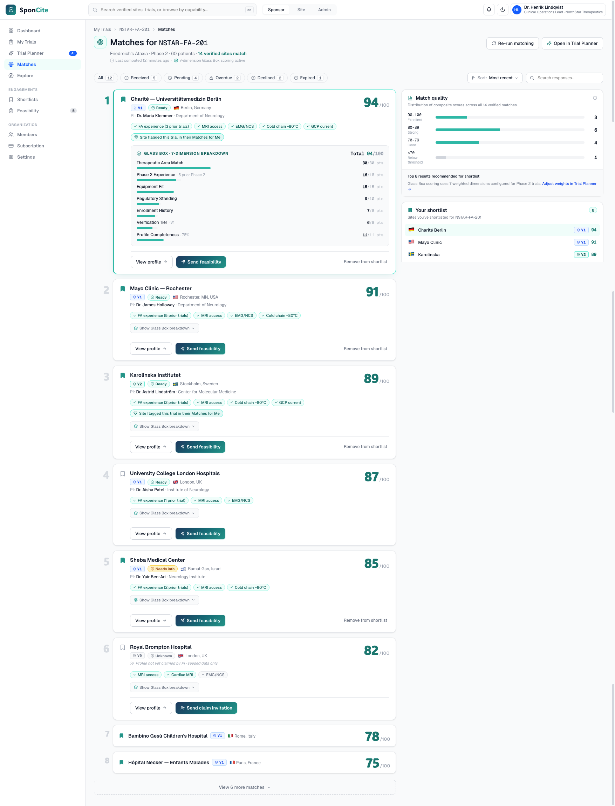Click the SponCite shield logo
Screen dimensions: 615x806
coord(11,9)
